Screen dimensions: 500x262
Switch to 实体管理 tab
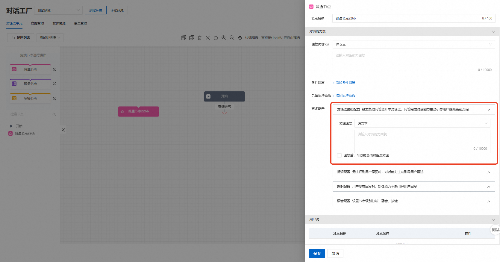[59, 23]
